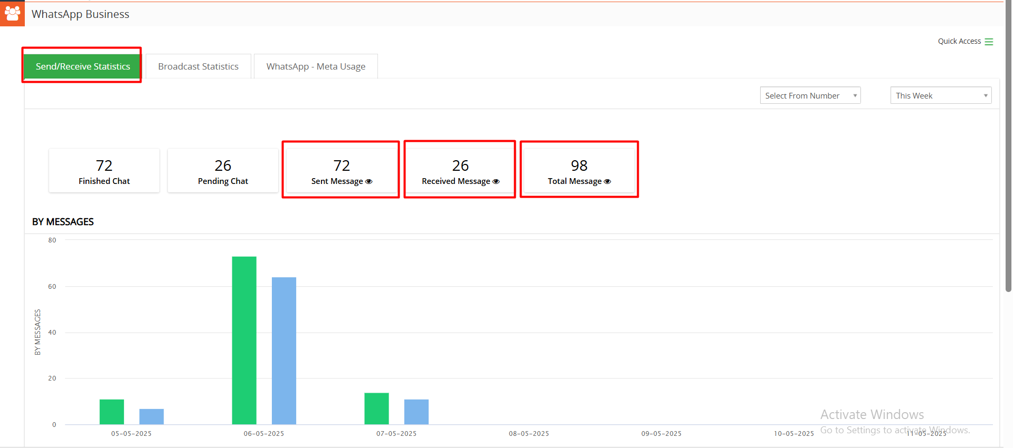Click the 09-05-2025 axis date label
This screenshot has height=448, width=1013.
coord(661,434)
